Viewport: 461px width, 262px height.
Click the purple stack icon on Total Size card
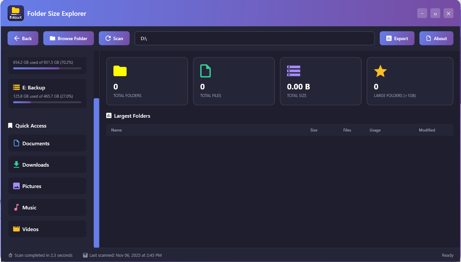[293, 71]
